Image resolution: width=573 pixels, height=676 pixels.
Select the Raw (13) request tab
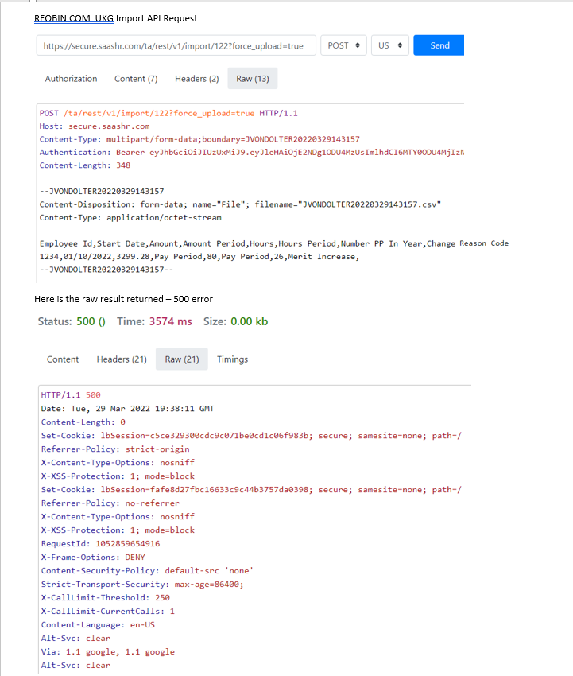click(253, 79)
